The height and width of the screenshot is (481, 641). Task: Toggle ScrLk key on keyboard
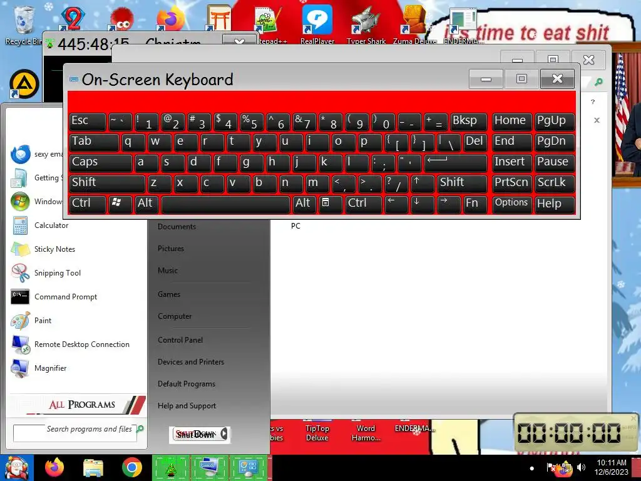point(555,184)
